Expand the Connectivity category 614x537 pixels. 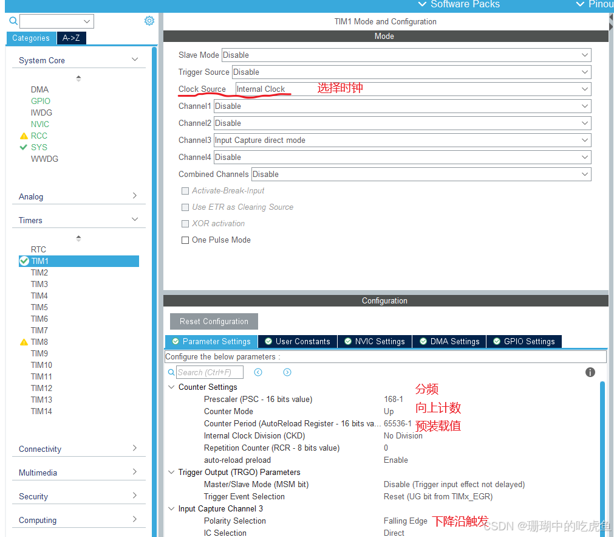click(x=135, y=448)
